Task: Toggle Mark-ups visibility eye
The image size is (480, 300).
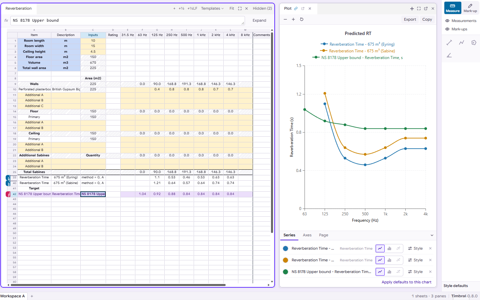Action: coord(447,29)
